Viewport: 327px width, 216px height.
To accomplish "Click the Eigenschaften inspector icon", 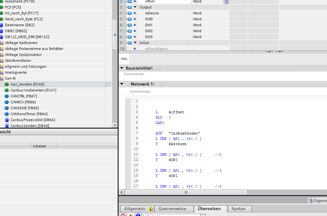I will pos(310,200).
